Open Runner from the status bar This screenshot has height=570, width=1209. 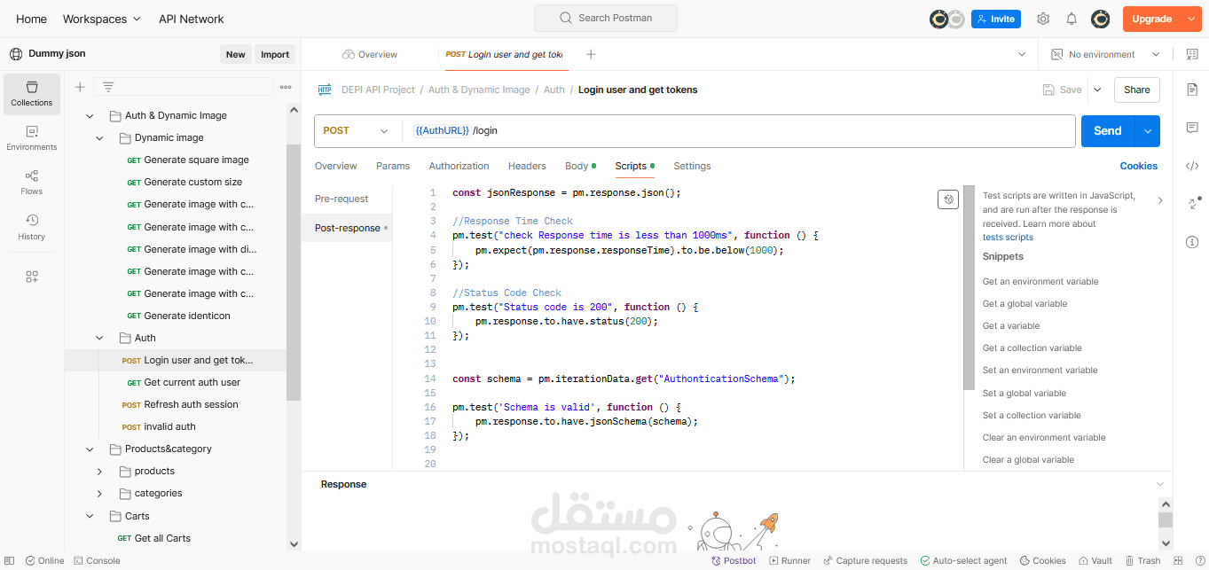tap(790, 560)
